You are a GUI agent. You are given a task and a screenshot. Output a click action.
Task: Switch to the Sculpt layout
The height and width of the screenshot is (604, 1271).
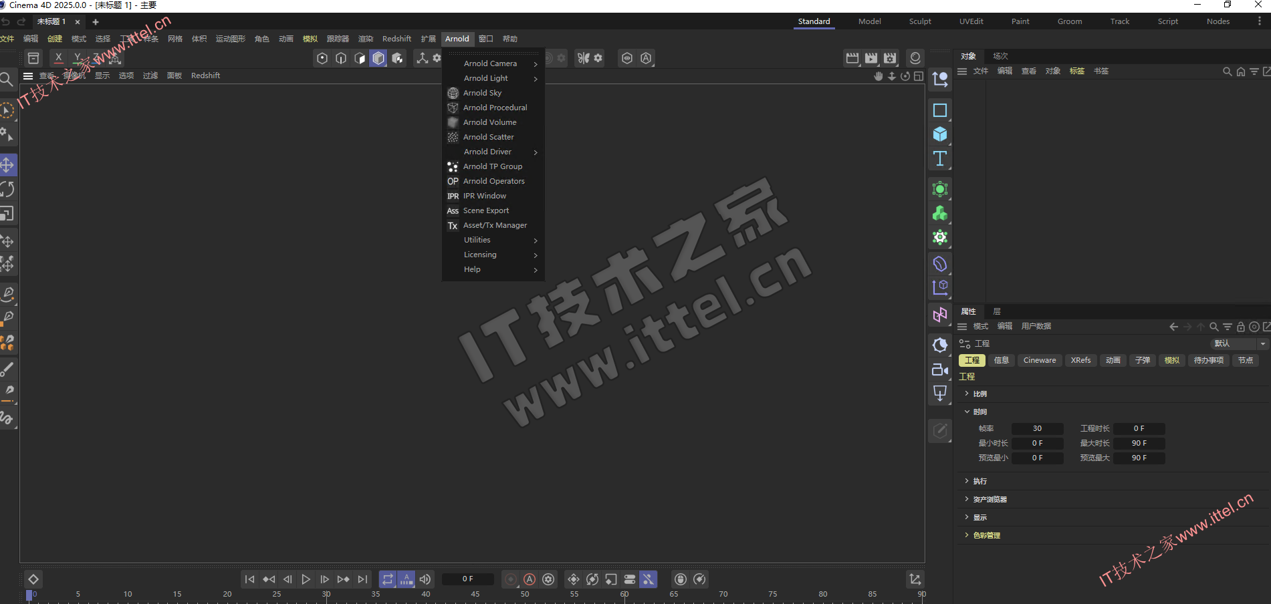919,21
